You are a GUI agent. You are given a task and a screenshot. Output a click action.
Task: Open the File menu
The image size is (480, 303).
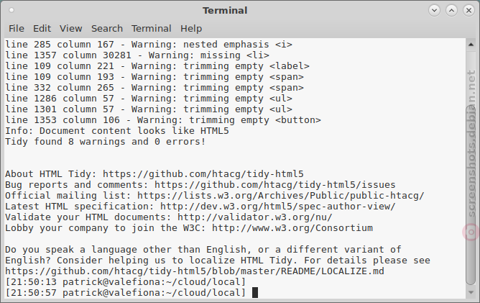pos(17,29)
